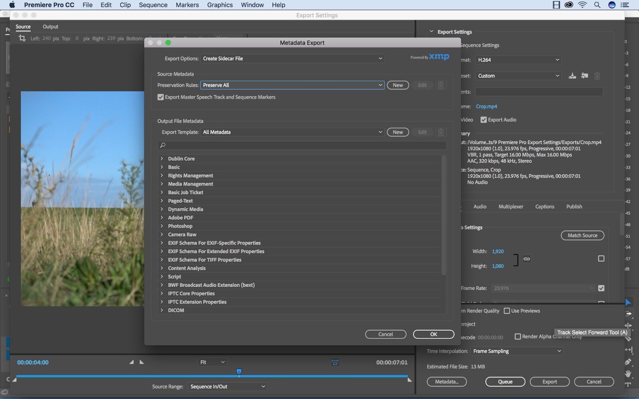Enable the Use Previews checkbox
Screen dimensions: 639x399
(507, 311)
